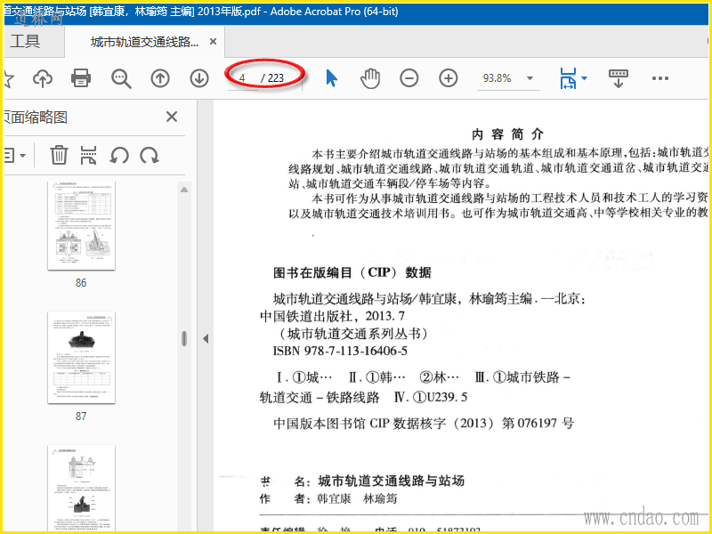Screen dimensions: 712x534
Task: Click the 作者: 韩宜康 林瑜筠 line
Action: (328, 498)
